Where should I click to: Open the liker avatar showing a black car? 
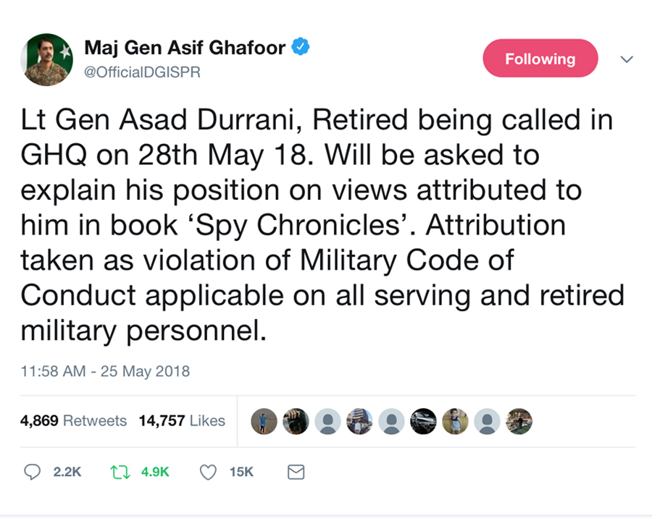click(x=423, y=421)
